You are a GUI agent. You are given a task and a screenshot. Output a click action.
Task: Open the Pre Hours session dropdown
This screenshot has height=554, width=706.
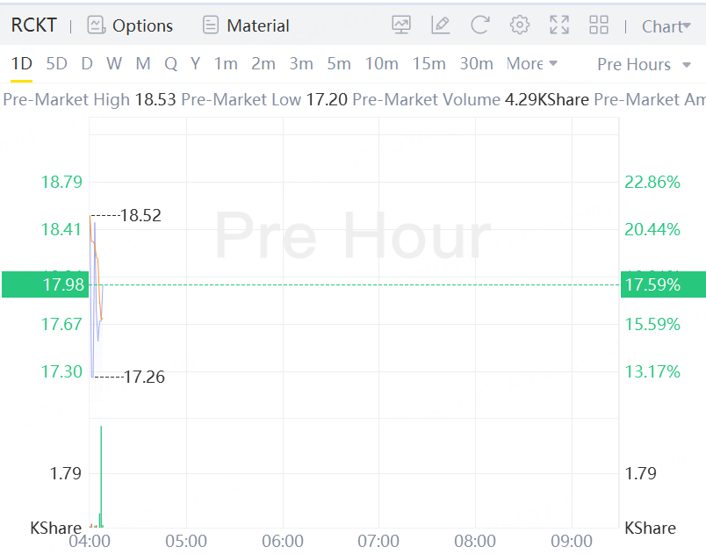pos(640,64)
